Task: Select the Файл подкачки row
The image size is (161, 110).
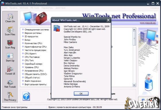Action: 32,81
